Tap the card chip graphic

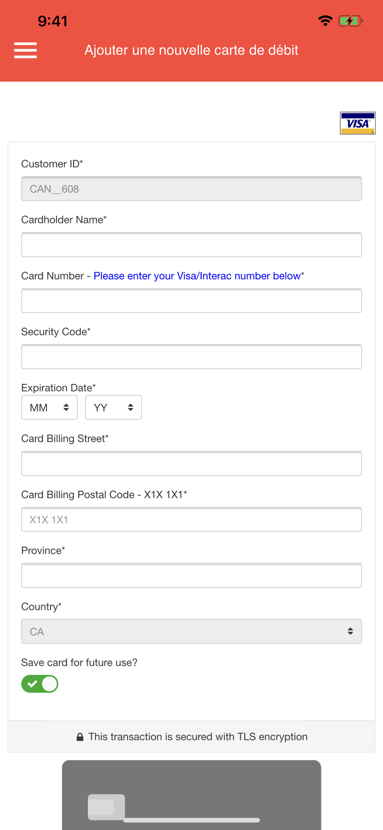tap(106, 807)
